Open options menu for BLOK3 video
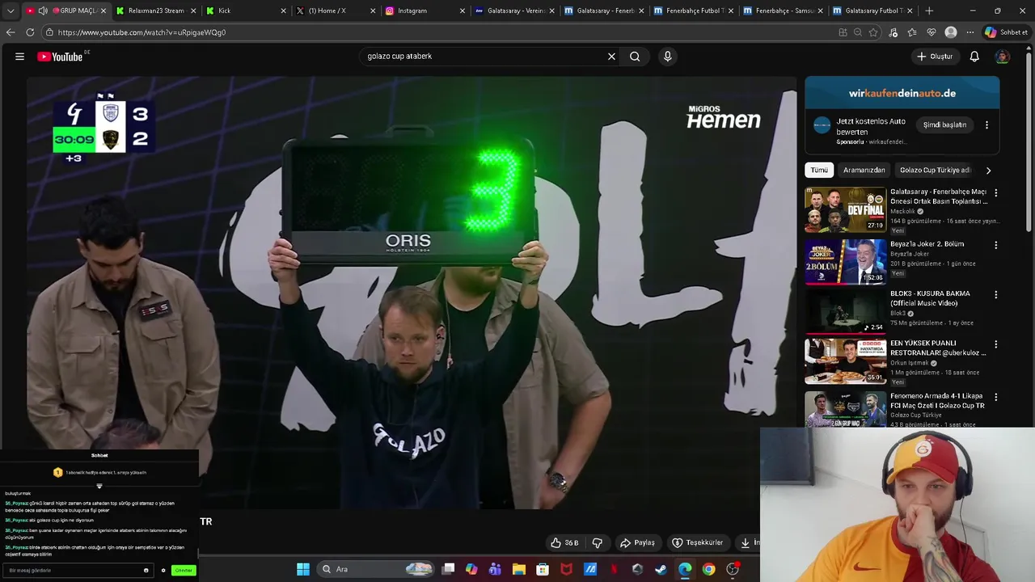 pyautogui.click(x=995, y=295)
